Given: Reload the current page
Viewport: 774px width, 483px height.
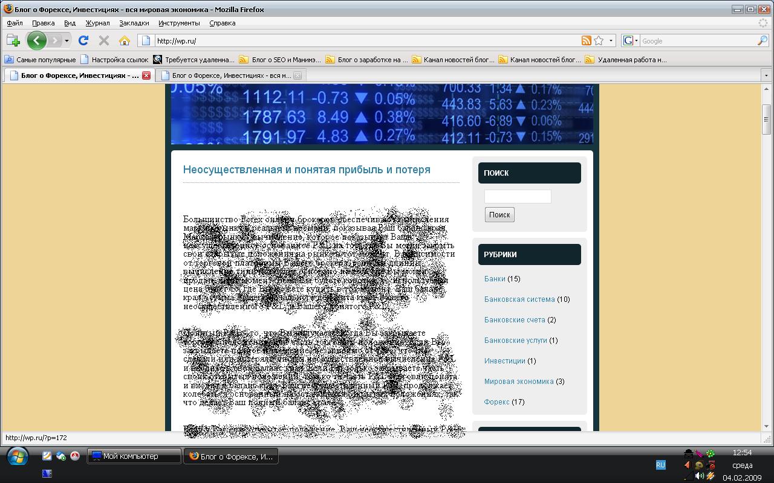Looking at the screenshot, I should 83,40.
